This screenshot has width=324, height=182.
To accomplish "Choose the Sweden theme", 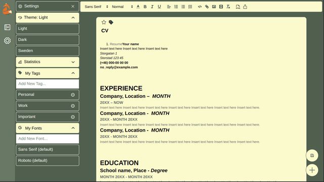I will coord(48,50).
